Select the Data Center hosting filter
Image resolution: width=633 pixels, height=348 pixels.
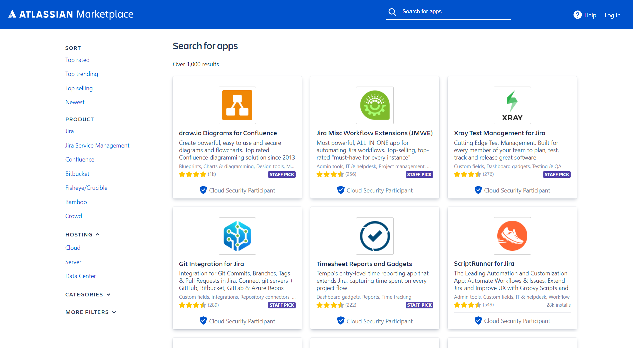(x=80, y=276)
